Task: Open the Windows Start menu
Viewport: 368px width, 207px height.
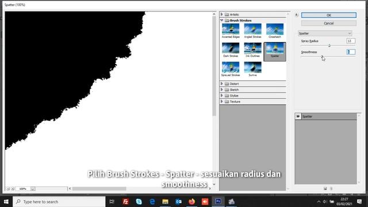Action: (6, 202)
